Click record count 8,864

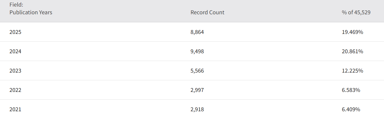coord(197,32)
